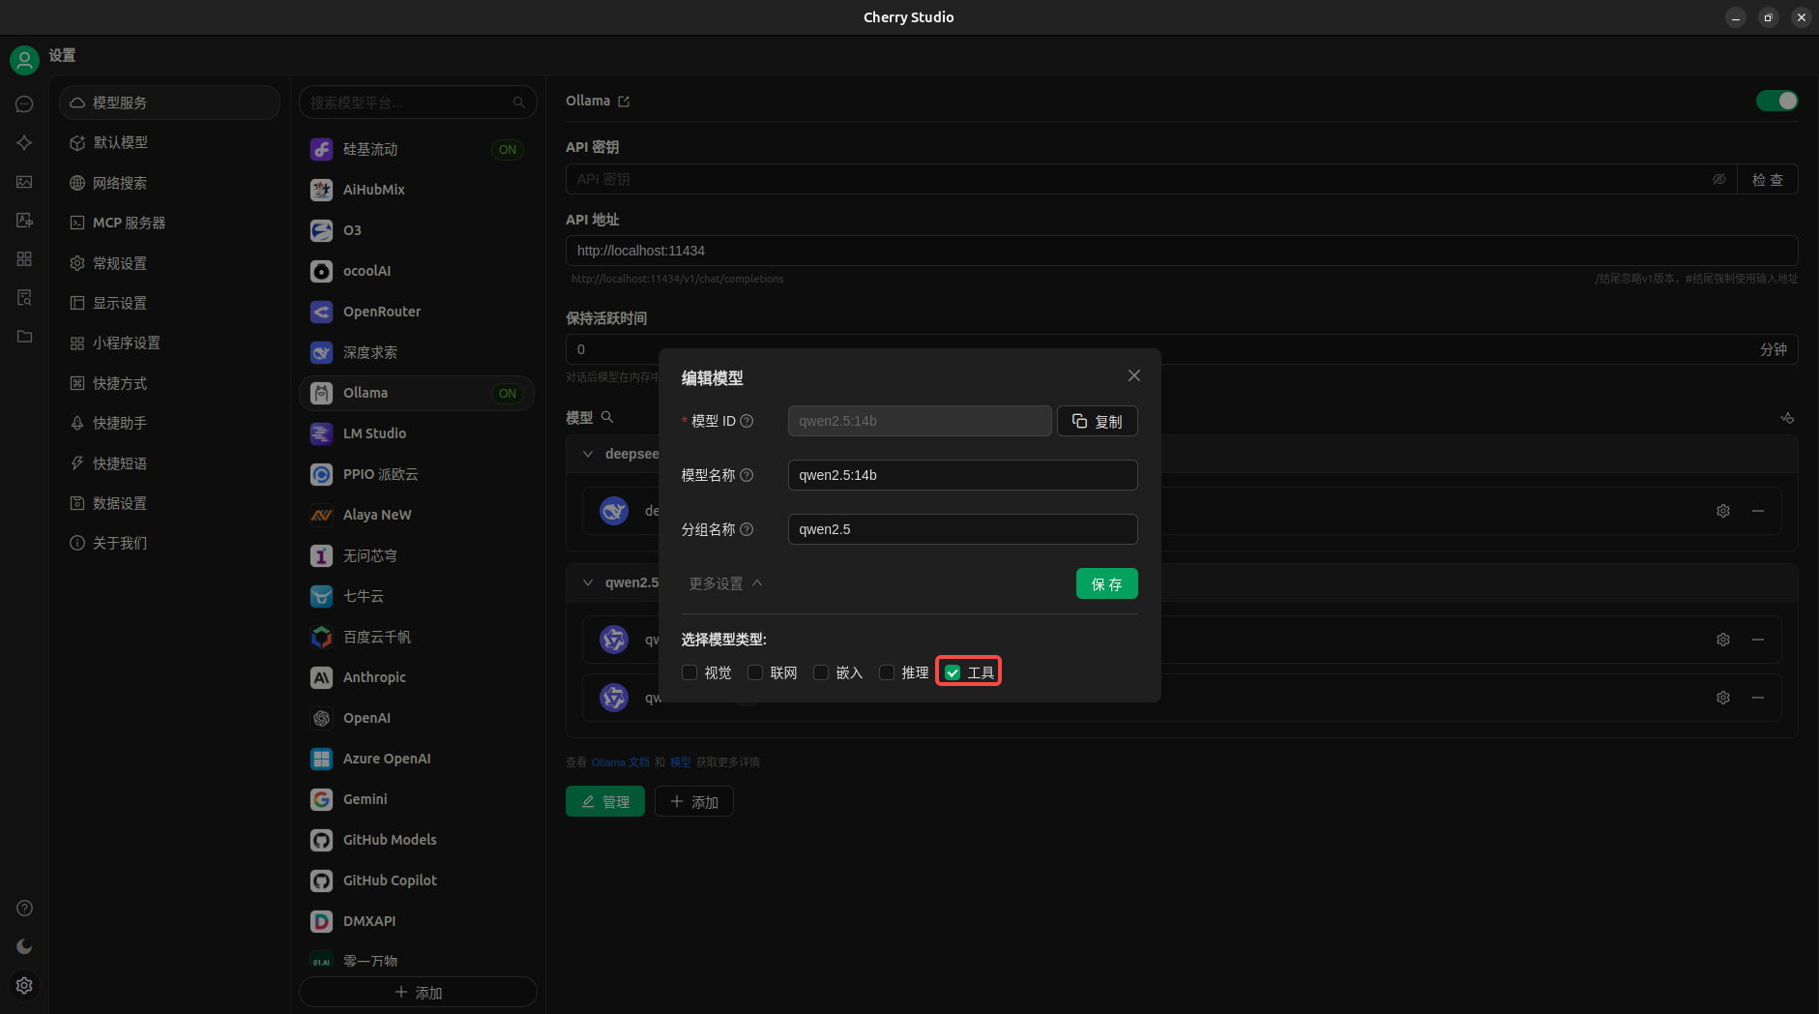Collapse the qwen2.5 model group
The image size is (1819, 1014).
click(588, 582)
